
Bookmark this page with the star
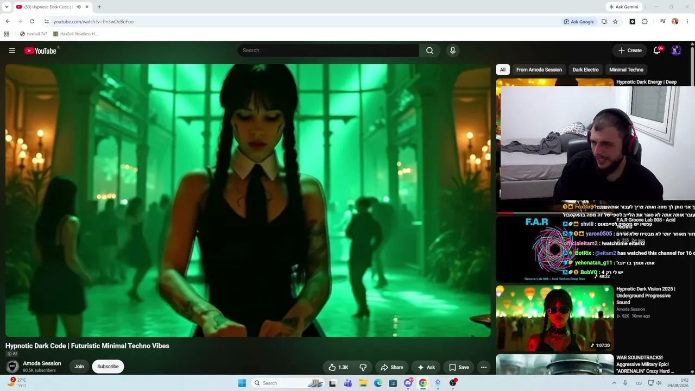(x=615, y=21)
